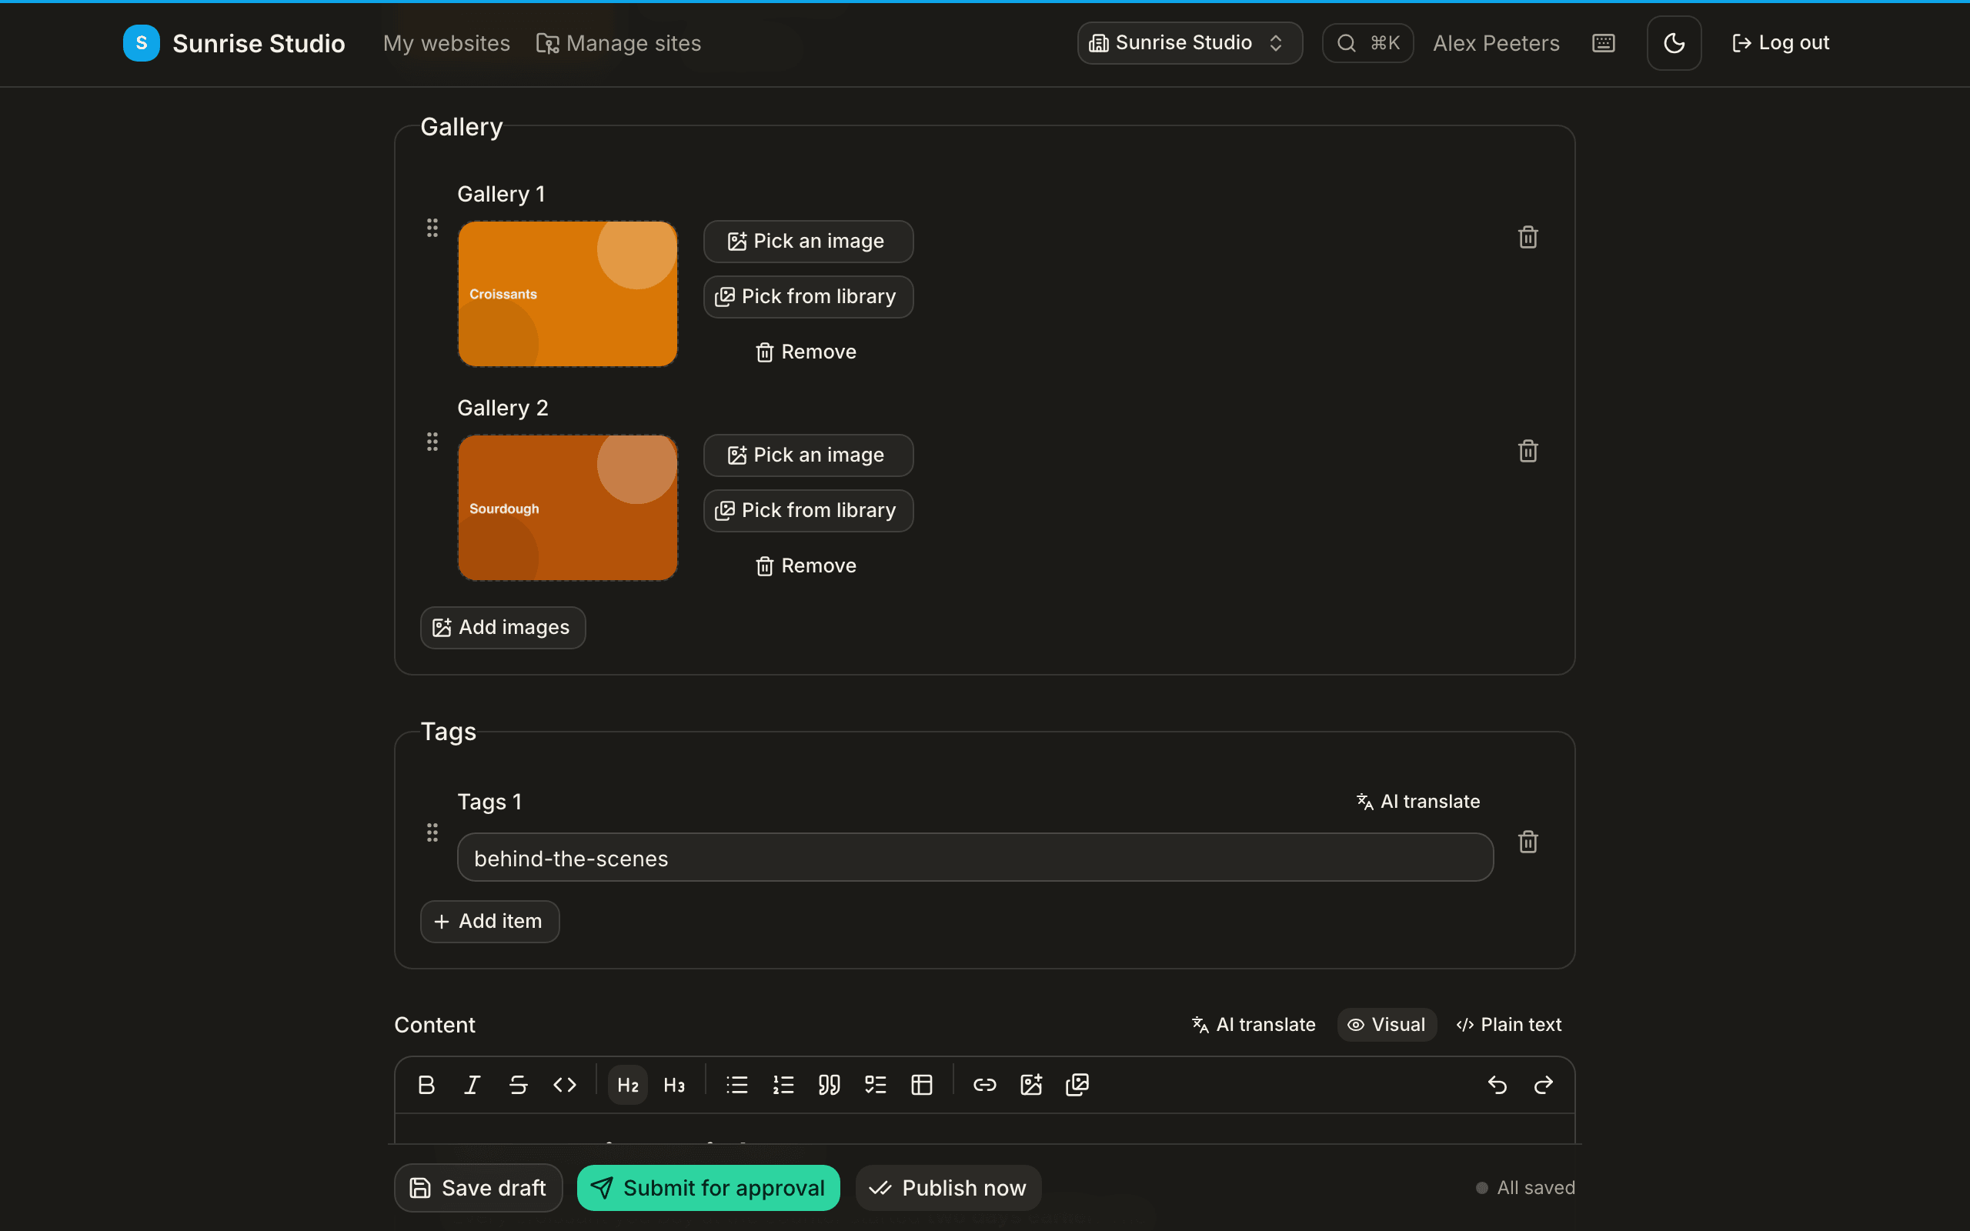Insert a bulleted list
Viewport: 1970px width, 1231px height.
pyautogui.click(x=736, y=1085)
